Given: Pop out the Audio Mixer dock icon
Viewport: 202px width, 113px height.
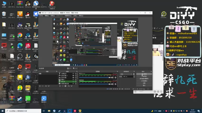Looking at the screenshot, I should point(117,72).
